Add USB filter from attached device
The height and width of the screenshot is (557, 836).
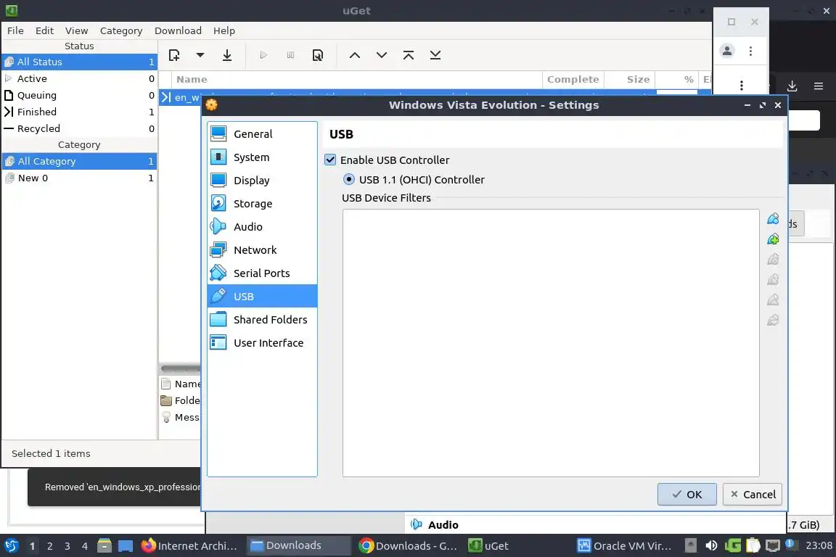coord(773,239)
